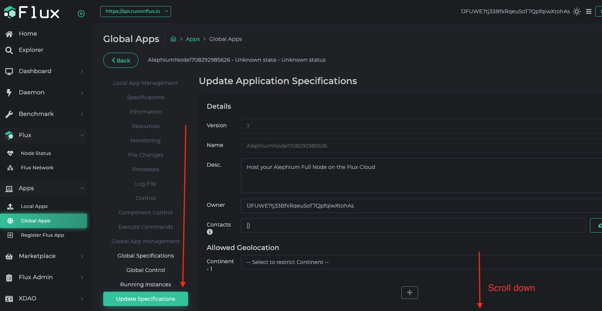Select the Monitoring tab
Screen dimensions: 602x311
146,141
